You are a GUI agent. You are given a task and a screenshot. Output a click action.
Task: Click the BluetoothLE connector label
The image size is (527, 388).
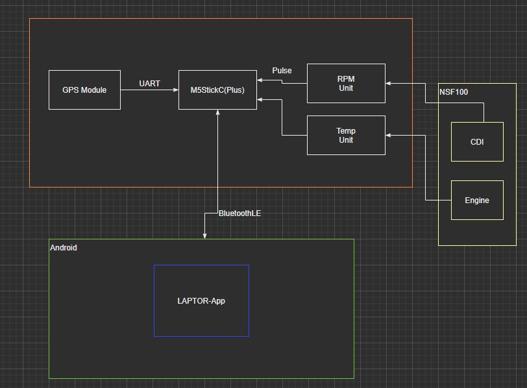(240, 213)
